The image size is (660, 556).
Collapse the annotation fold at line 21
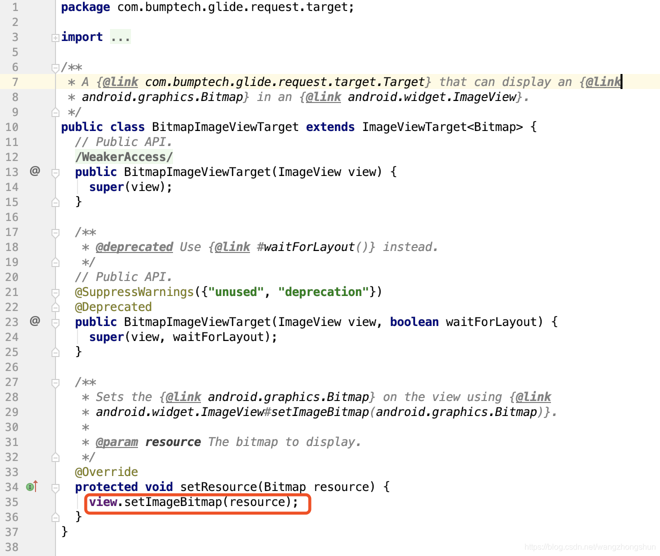pos(55,292)
